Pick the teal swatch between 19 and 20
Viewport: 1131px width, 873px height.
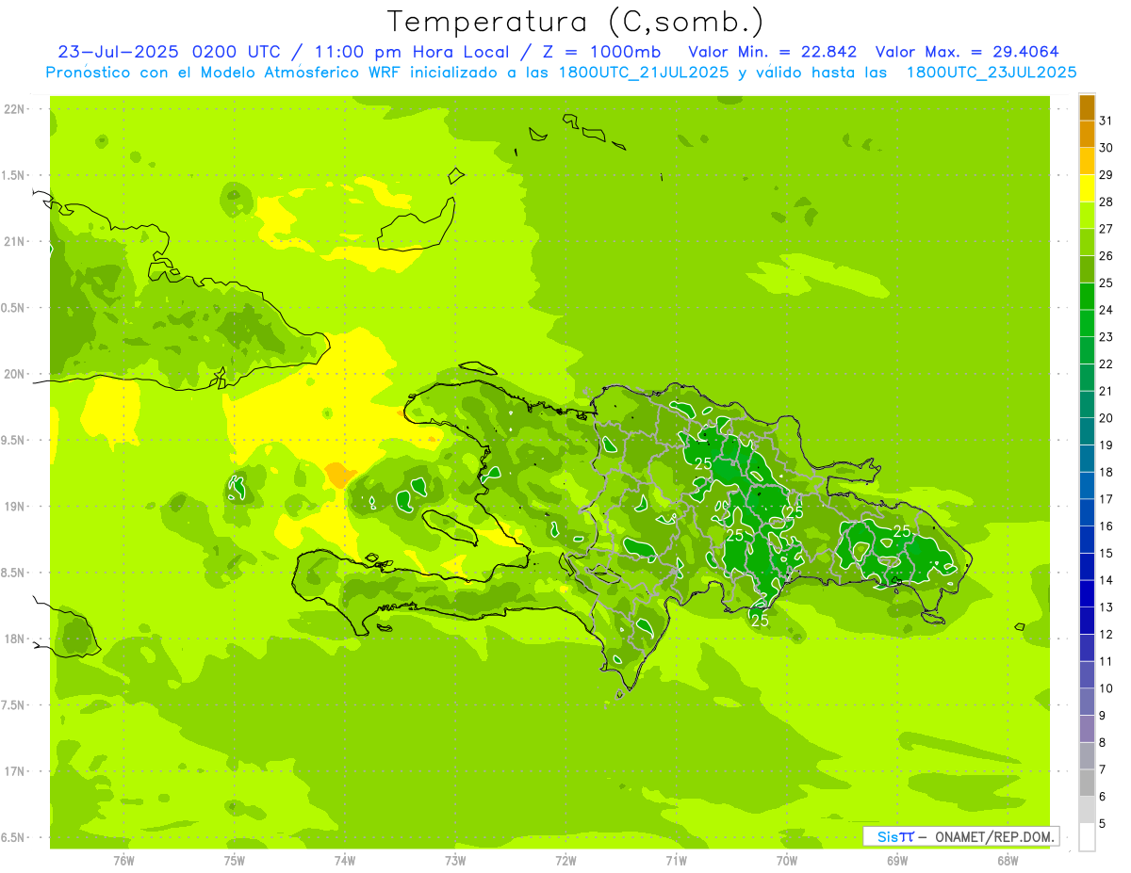point(1087,432)
